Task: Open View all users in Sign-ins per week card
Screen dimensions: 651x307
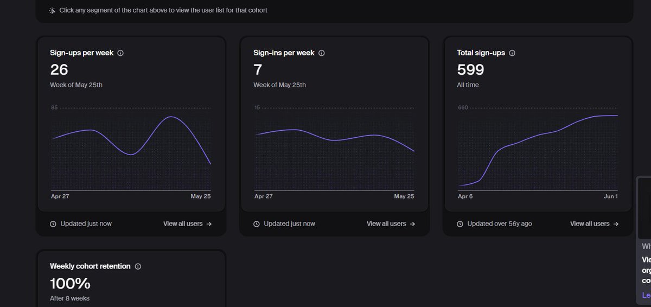Action: 391,223
